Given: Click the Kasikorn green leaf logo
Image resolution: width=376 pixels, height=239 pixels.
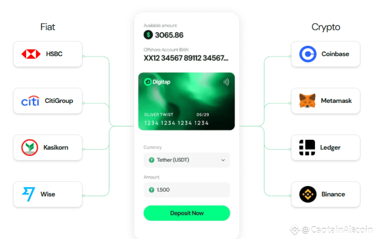Looking at the screenshot, I should point(30,147).
